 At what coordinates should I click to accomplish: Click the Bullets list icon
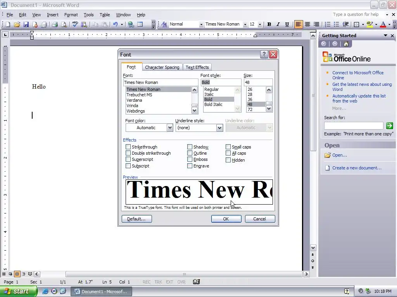click(x=336, y=24)
